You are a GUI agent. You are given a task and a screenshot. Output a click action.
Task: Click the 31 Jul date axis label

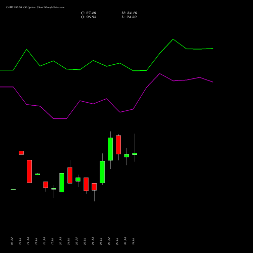(x=133, y=241)
